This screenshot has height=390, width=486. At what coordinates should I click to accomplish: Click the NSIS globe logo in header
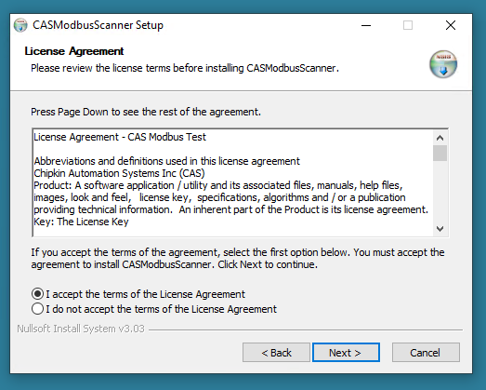(x=443, y=64)
